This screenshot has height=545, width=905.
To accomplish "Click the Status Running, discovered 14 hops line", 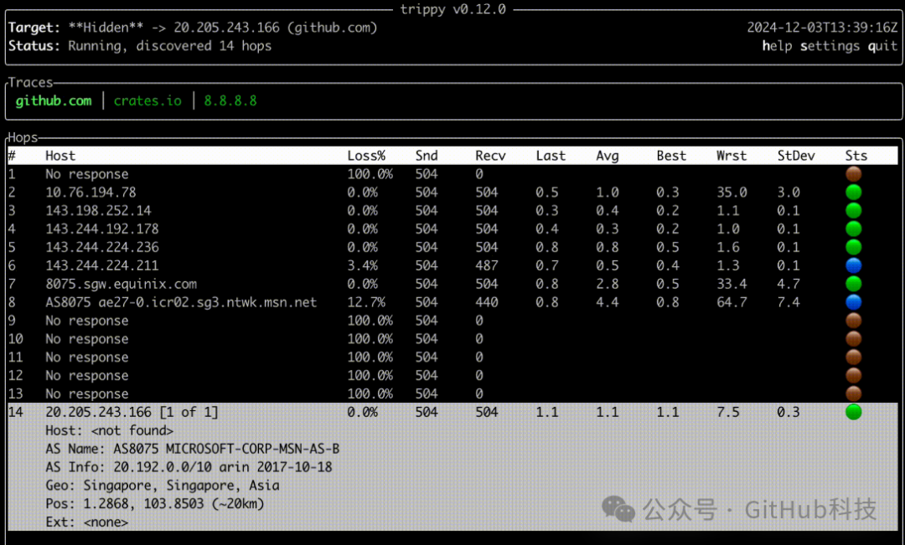I will coord(140,46).
